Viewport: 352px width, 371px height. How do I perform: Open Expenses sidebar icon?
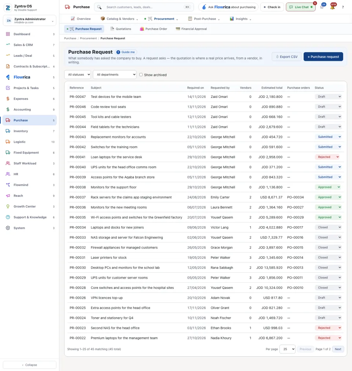(8, 99)
